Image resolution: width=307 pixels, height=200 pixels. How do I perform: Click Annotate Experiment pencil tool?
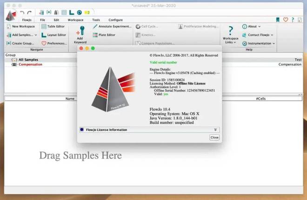112,27
